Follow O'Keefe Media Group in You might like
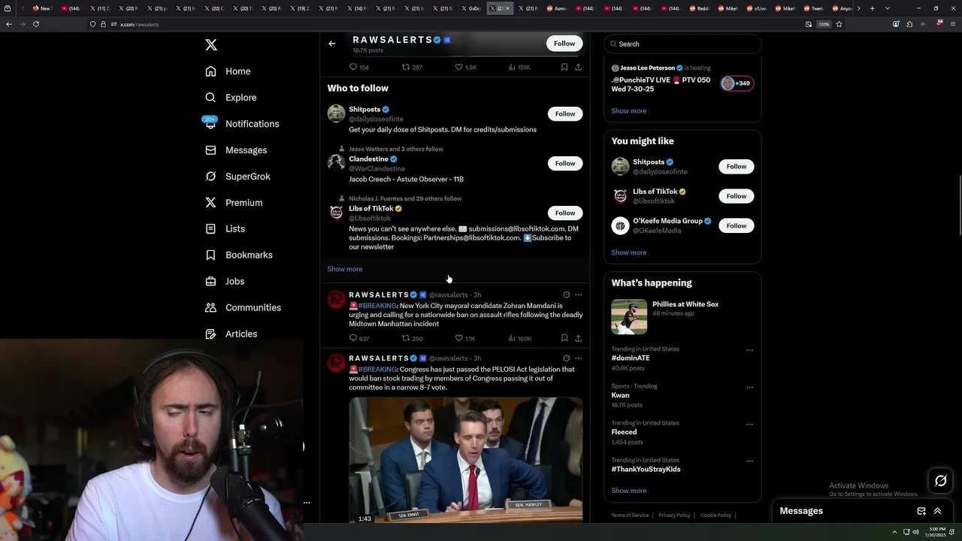The width and height of the screenshot is (962, 541). [737, 226]
